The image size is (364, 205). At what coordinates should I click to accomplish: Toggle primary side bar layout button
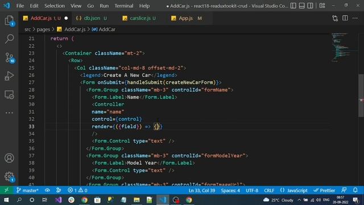[x=293, y=6]
